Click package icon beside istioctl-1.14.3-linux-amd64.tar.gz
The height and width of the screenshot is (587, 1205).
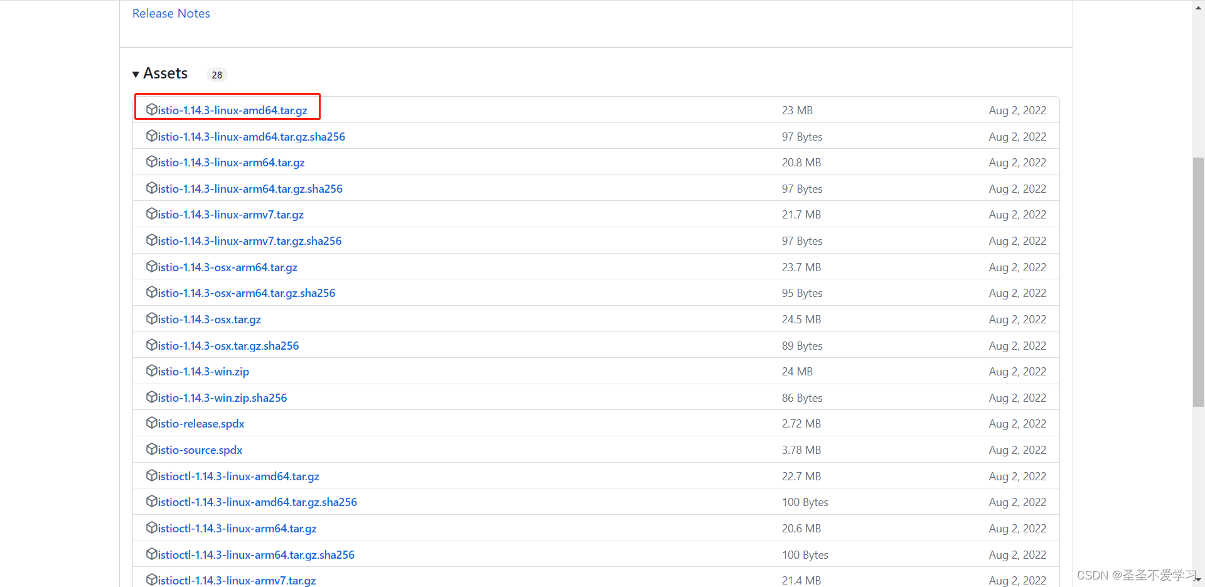click(x=152, y=475)
